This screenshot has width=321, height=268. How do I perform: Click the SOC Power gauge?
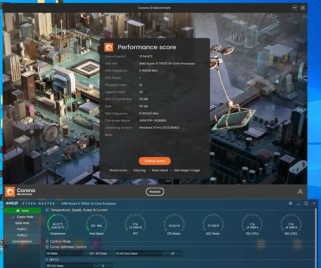(213, 225)
